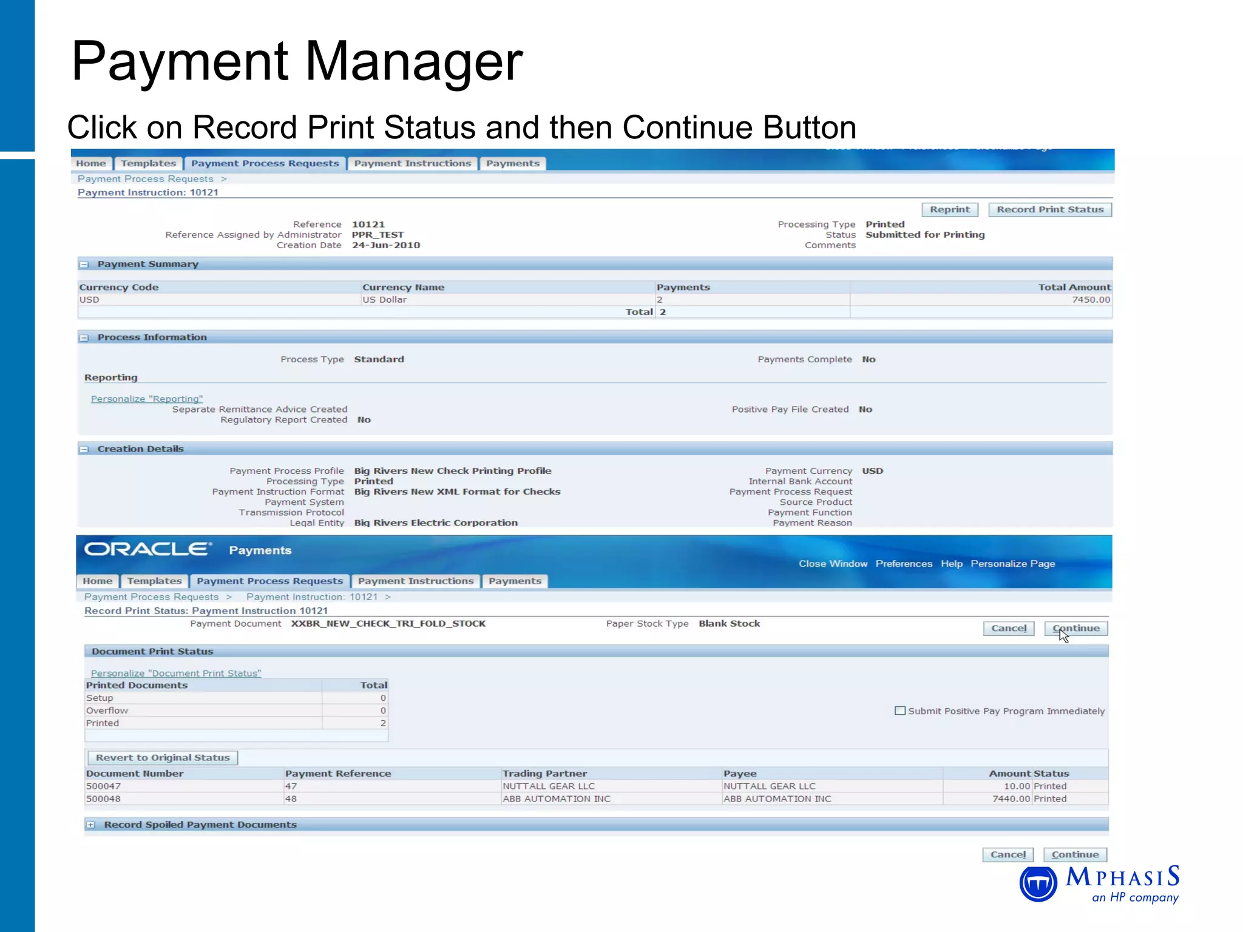Click the upper Continue button near Paper Stock Type
1243x932 pixels.
click(1076, 629)
